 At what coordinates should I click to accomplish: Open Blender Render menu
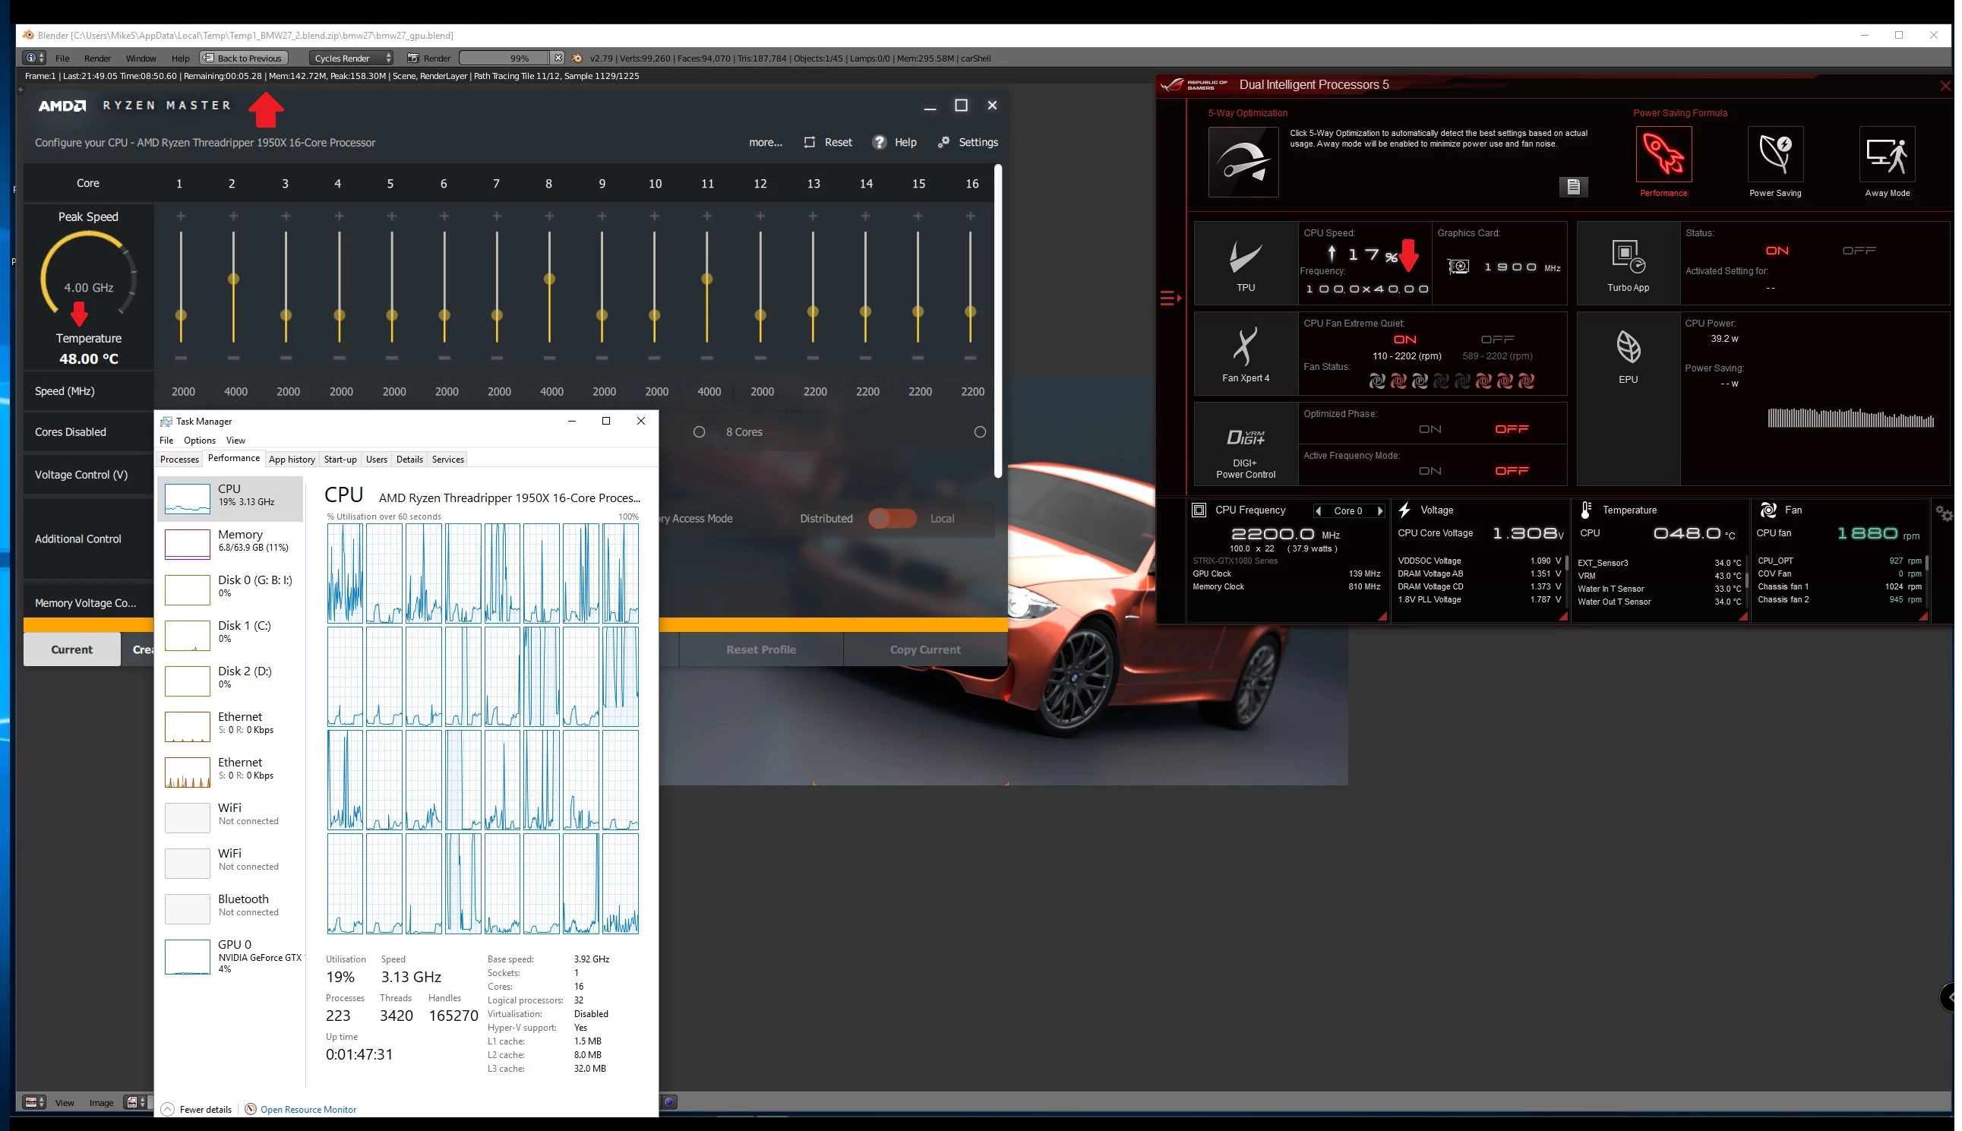[97, 58]
